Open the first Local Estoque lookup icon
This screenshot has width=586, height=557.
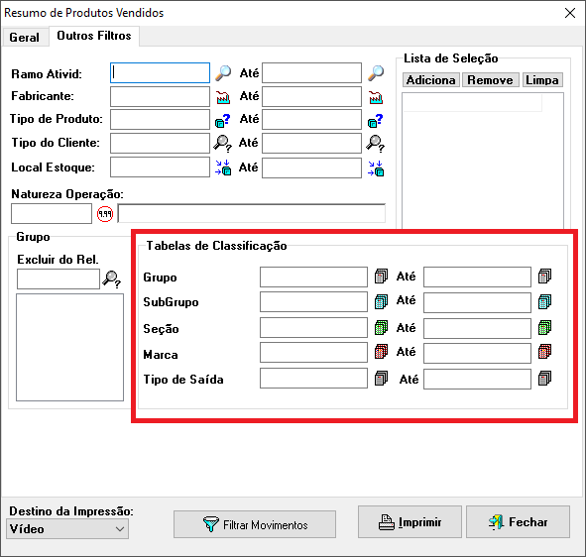pos(223,167)
